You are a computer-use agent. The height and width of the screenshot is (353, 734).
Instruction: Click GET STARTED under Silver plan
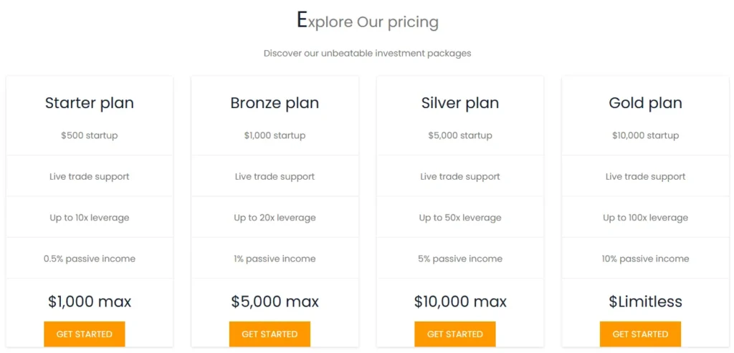(455, 334)
